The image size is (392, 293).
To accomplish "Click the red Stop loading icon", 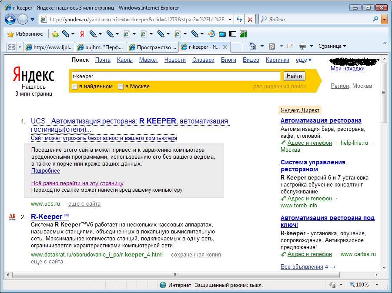I will point(250,20).
